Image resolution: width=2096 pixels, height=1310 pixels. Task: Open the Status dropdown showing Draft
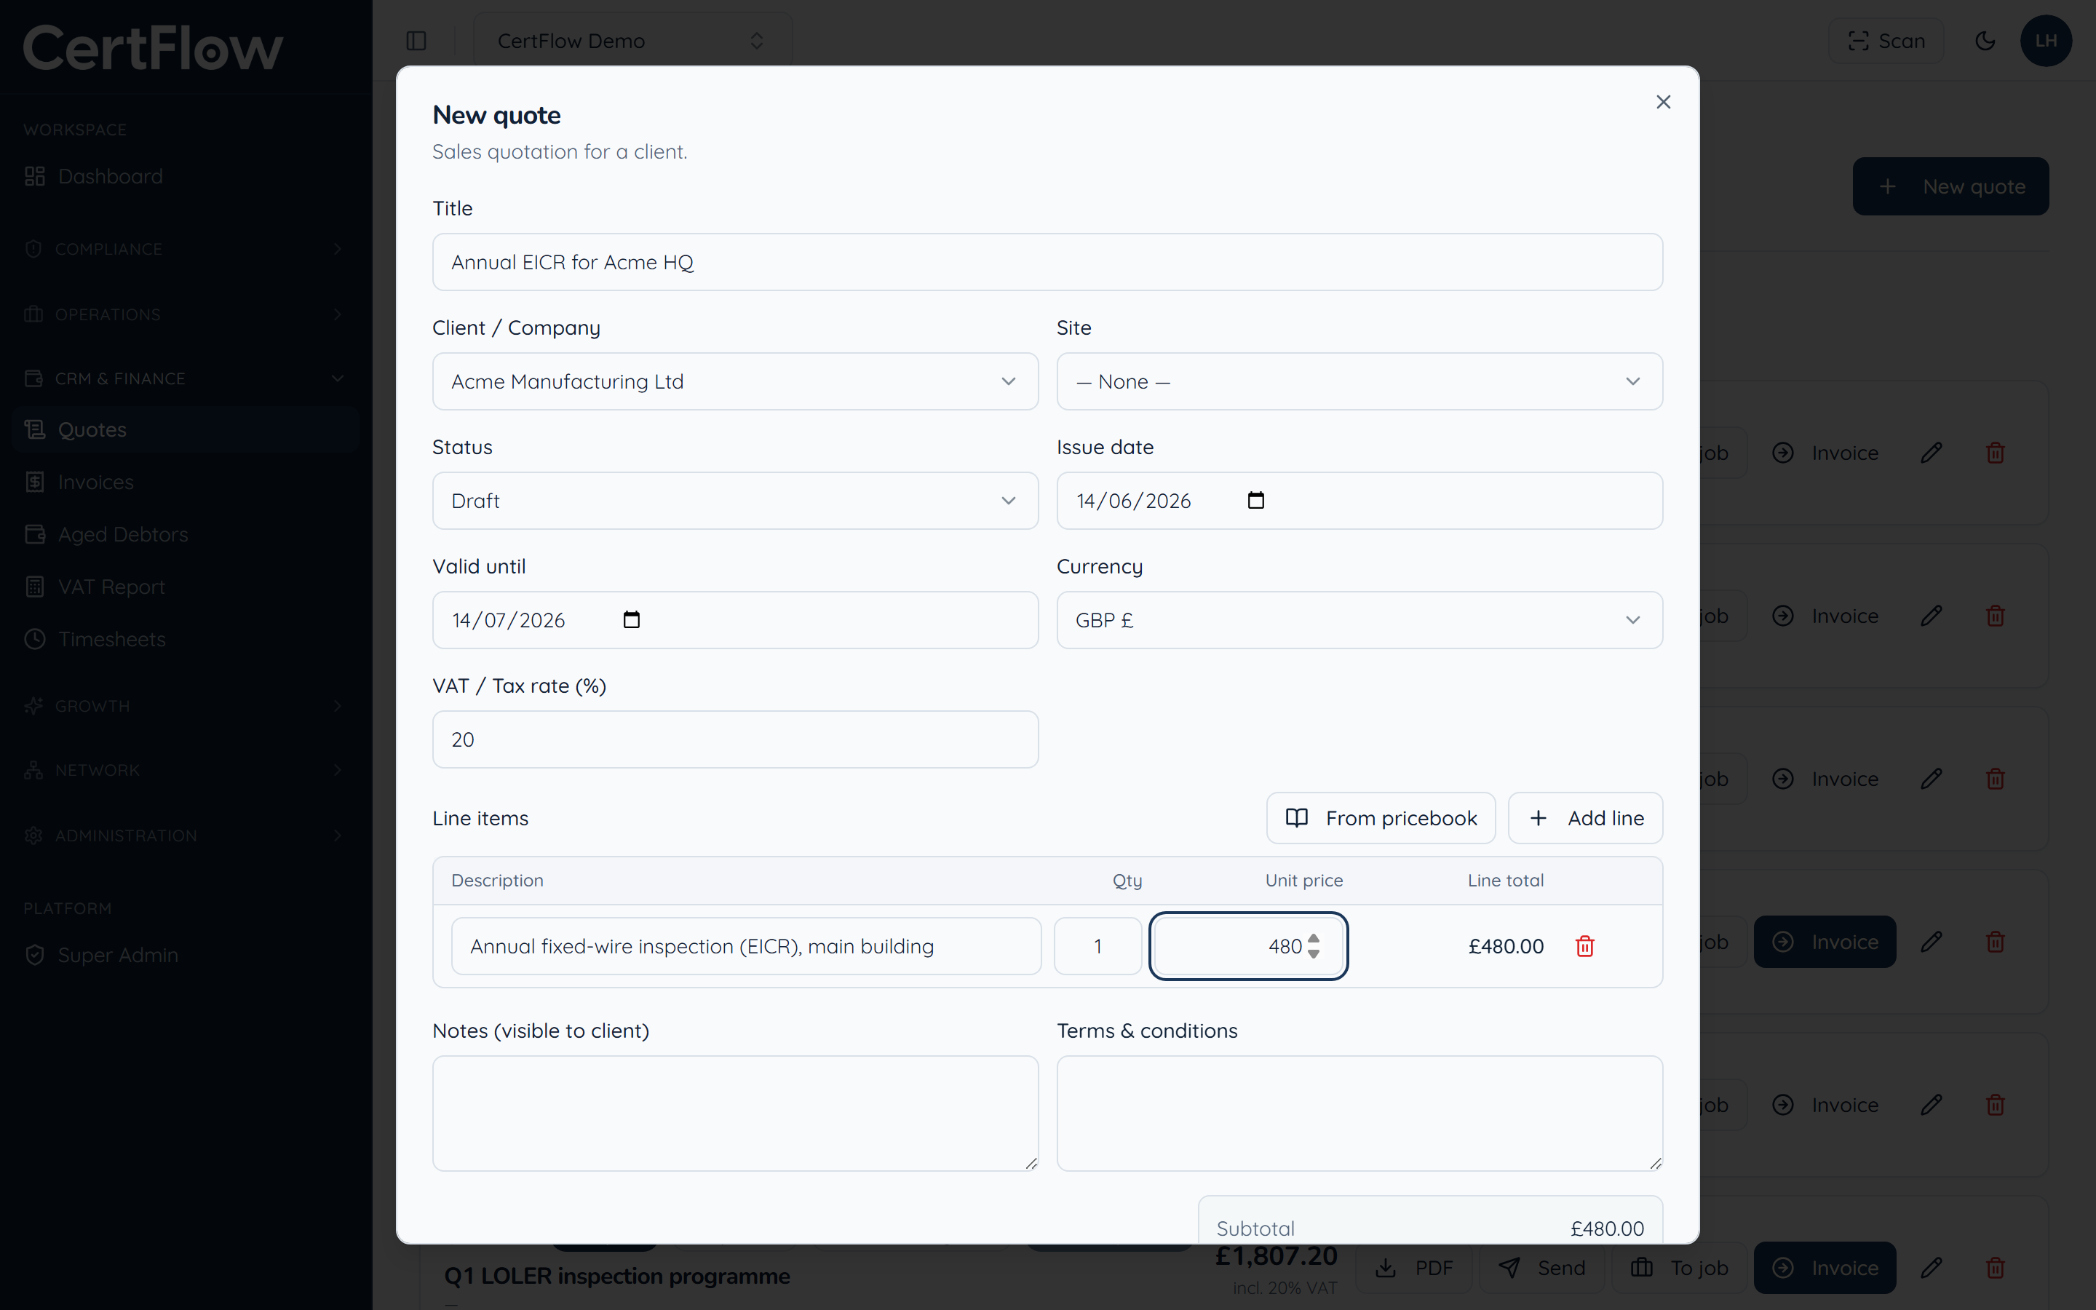[x=735, y=501]
